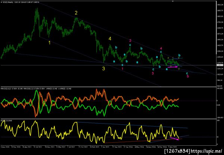Select the yellow wave label 2
This screenshot has width=224, height=155.
click(x=76, y=13)
